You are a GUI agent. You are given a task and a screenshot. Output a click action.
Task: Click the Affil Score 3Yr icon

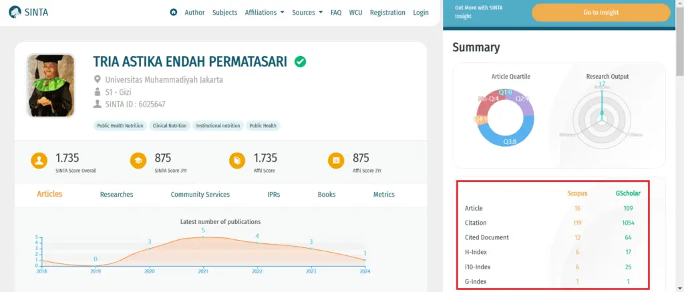click(x=336, y=161)
